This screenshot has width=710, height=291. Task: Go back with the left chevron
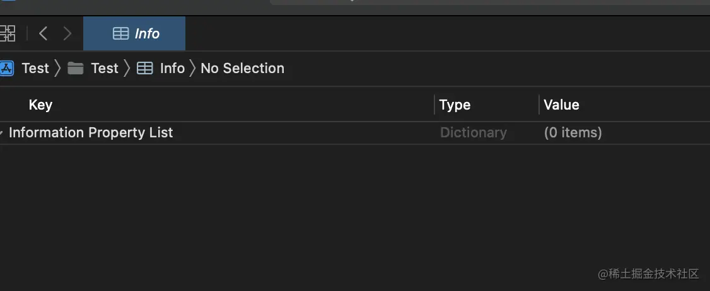click(43, 33)
